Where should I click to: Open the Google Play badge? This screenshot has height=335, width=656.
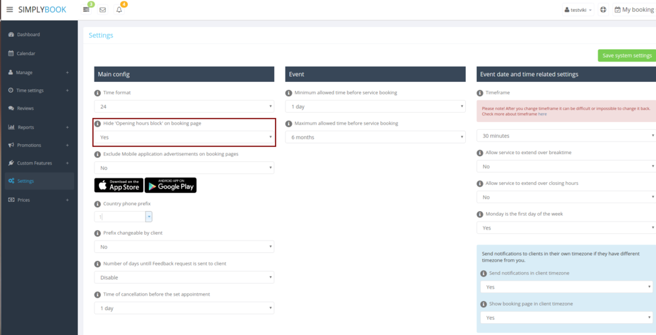[171, 185]
